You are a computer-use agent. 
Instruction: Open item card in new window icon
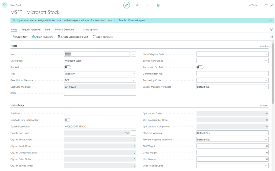tap(266, 5)
